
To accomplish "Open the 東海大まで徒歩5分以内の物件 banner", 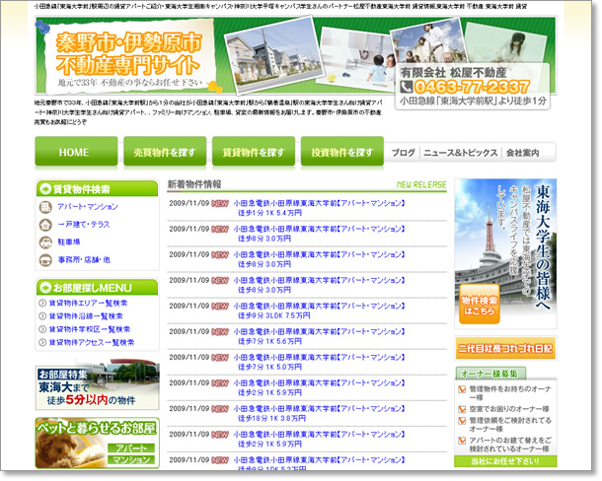I will tap(97, 384).
